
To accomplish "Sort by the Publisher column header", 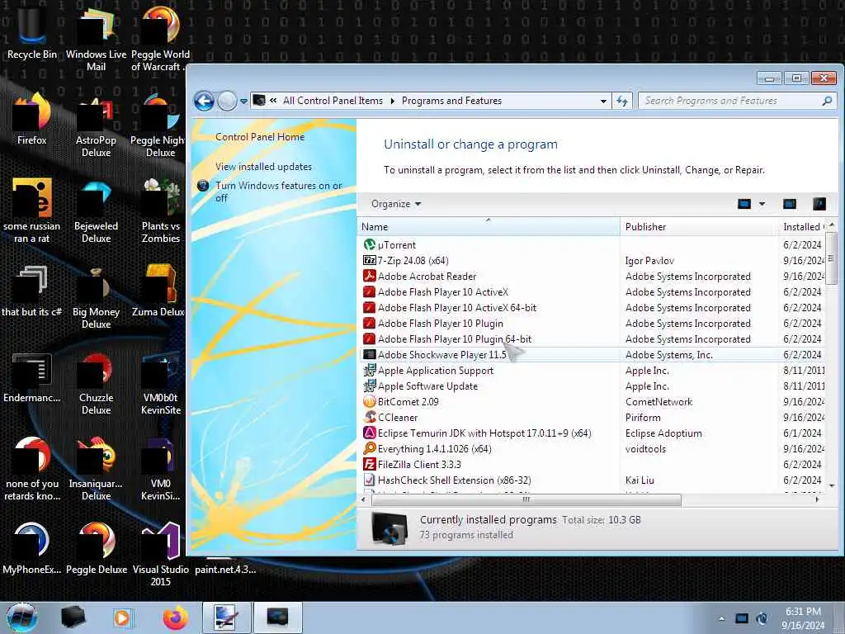I will click(699, 226).
